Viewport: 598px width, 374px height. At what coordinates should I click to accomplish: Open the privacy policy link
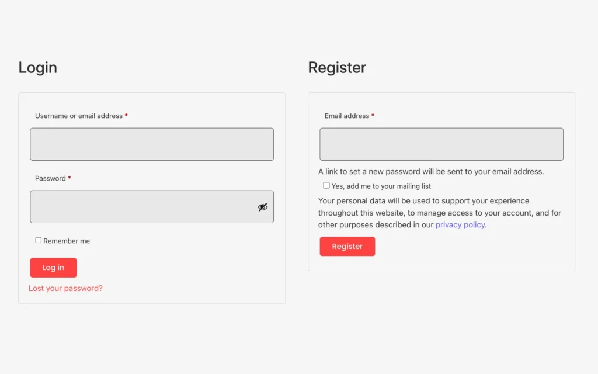point(460,225)
